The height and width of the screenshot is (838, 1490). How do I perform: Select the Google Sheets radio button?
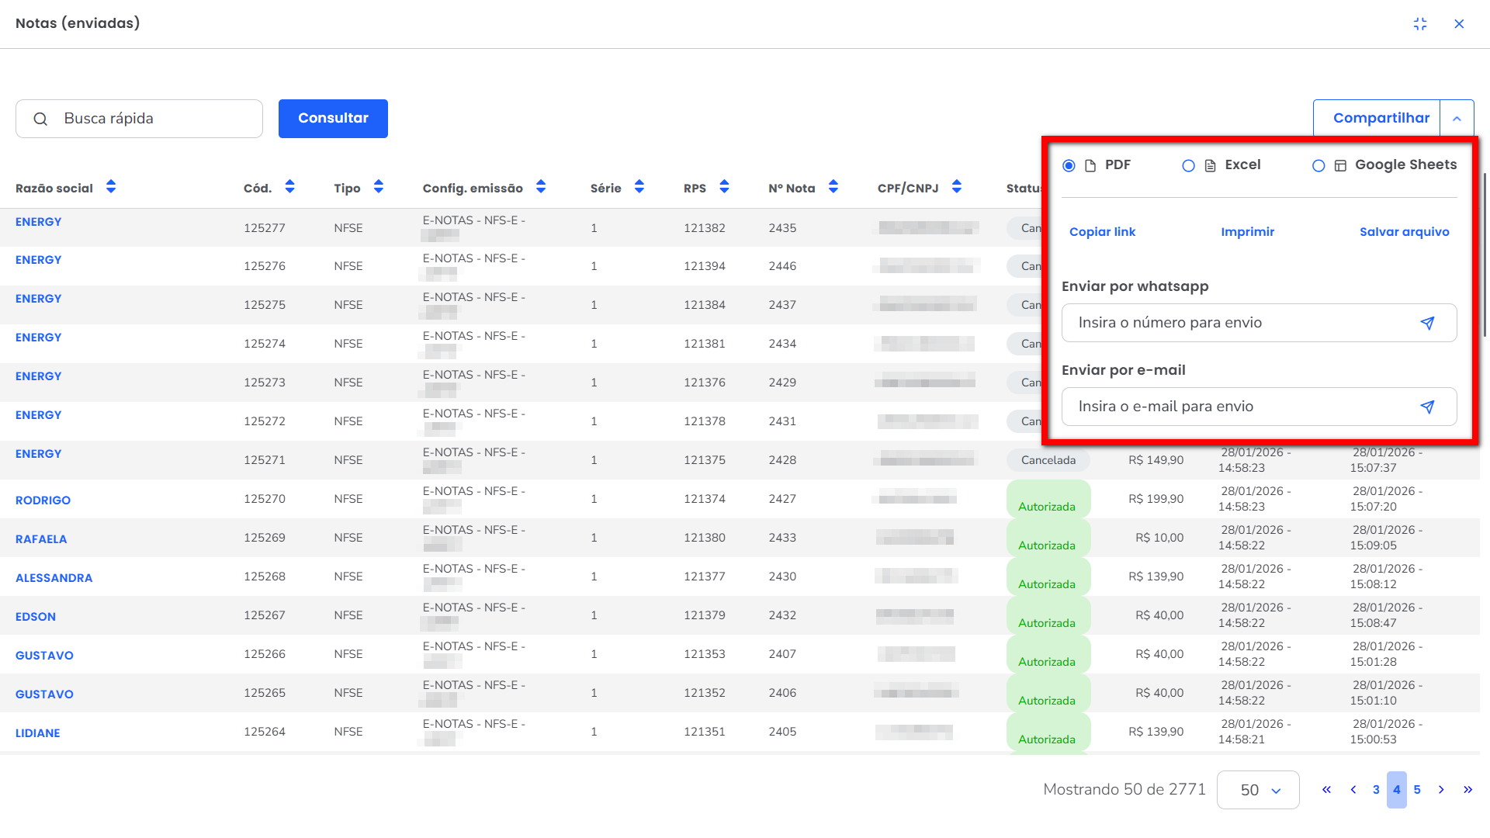coord(1318,165)
